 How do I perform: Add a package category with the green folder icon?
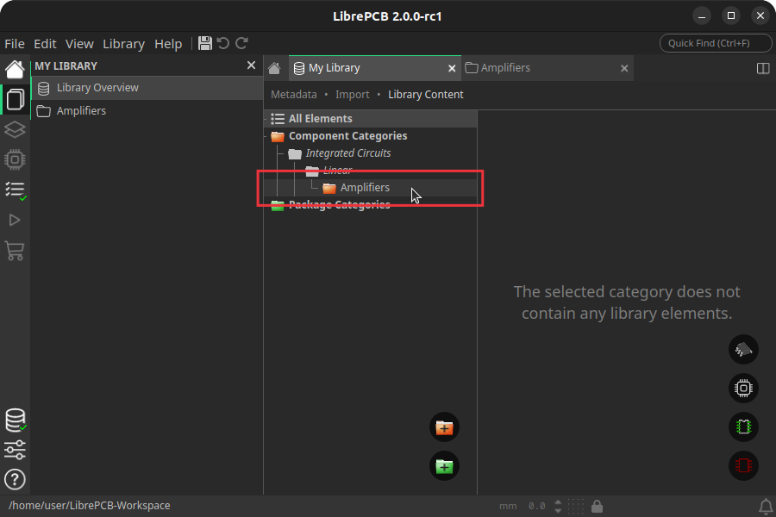(x=444, y=465)
